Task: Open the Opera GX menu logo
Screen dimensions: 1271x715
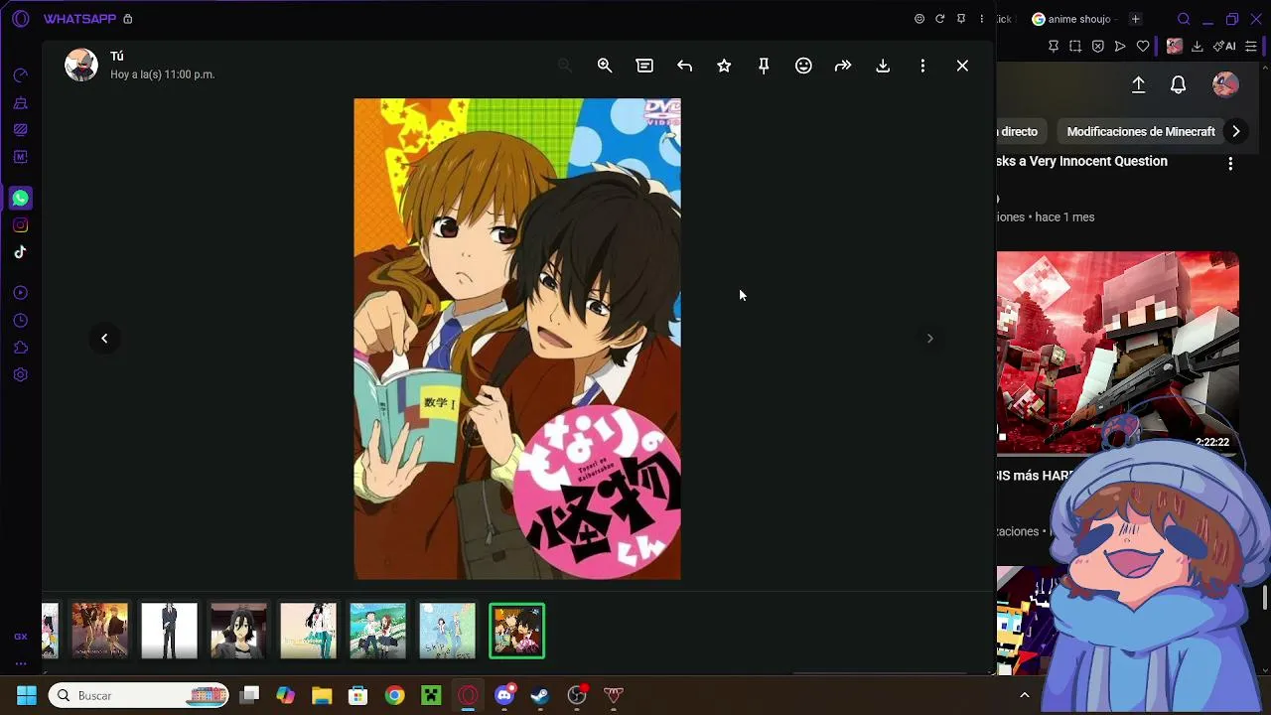Action: (x=21, y=19)
